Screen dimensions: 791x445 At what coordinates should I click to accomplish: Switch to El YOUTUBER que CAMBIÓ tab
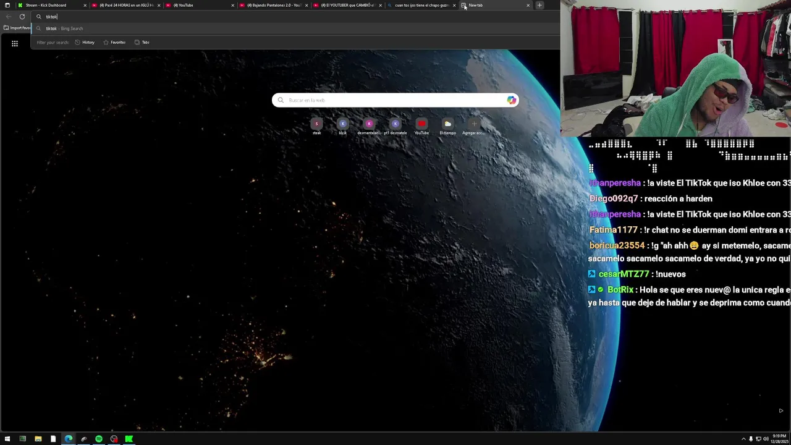pos(347,5)
